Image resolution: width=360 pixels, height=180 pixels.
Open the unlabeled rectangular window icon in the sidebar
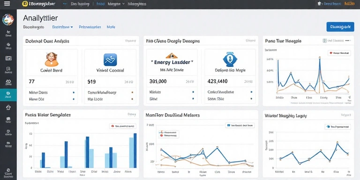tap(8, 58)
